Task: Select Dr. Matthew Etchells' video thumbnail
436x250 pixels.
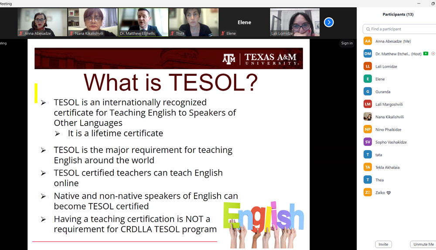Action: pyautogui.click(x=143, y=22)
